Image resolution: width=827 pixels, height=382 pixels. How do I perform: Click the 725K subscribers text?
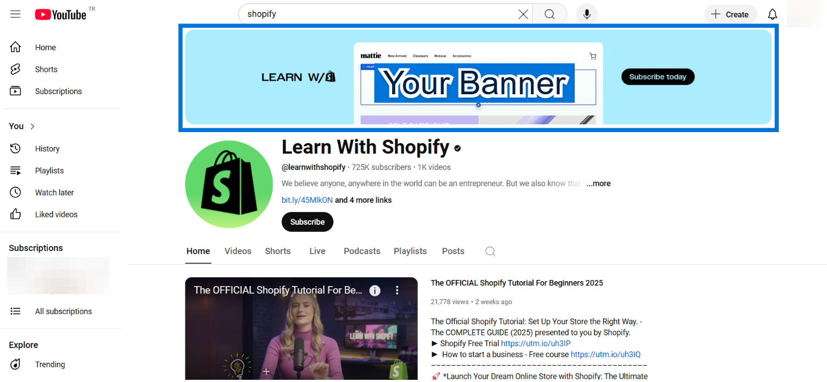[x=381, y=167]
